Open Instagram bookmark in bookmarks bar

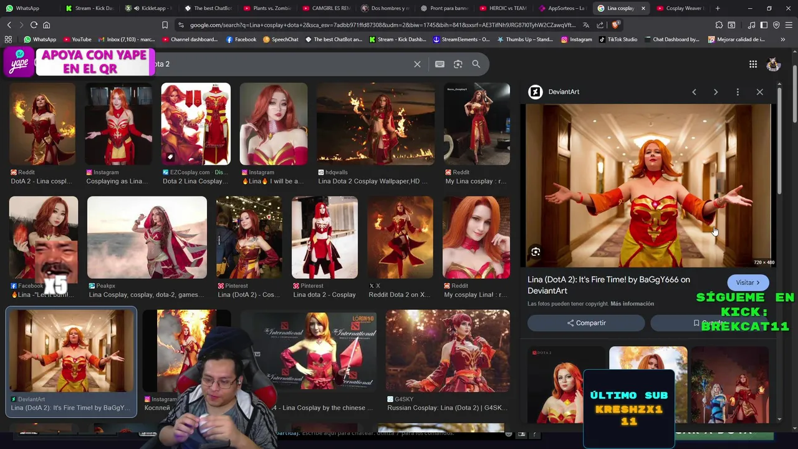click(576, 39)
